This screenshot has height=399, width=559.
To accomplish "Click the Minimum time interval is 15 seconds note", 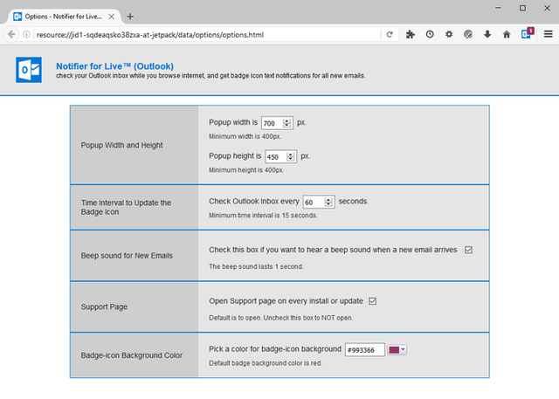I will pyautogui.click(x=263, y=216).
